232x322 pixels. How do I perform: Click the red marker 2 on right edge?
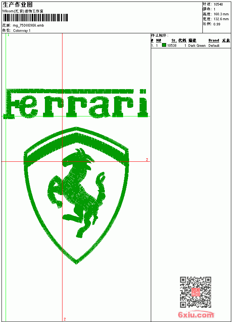pos(147,160)
